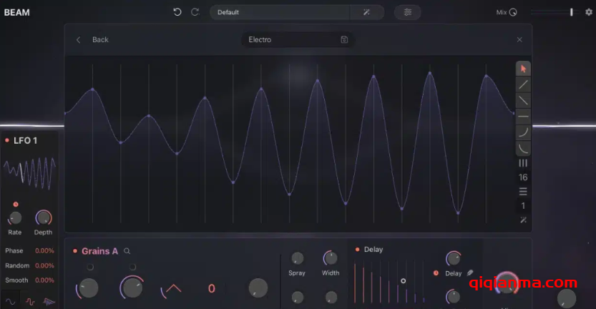
Task: Change the horizontal grid value 16
Action: point(523,177)
